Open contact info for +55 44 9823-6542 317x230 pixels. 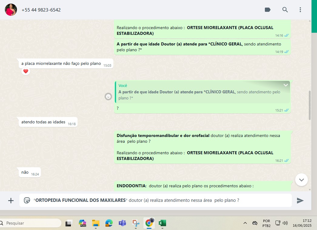41,10
